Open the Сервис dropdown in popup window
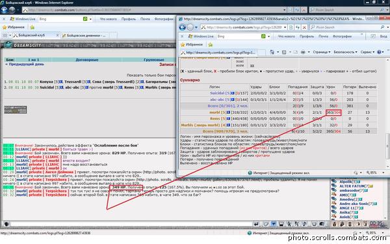The width and height of the screenshot is (390, 244). point(367,52)
